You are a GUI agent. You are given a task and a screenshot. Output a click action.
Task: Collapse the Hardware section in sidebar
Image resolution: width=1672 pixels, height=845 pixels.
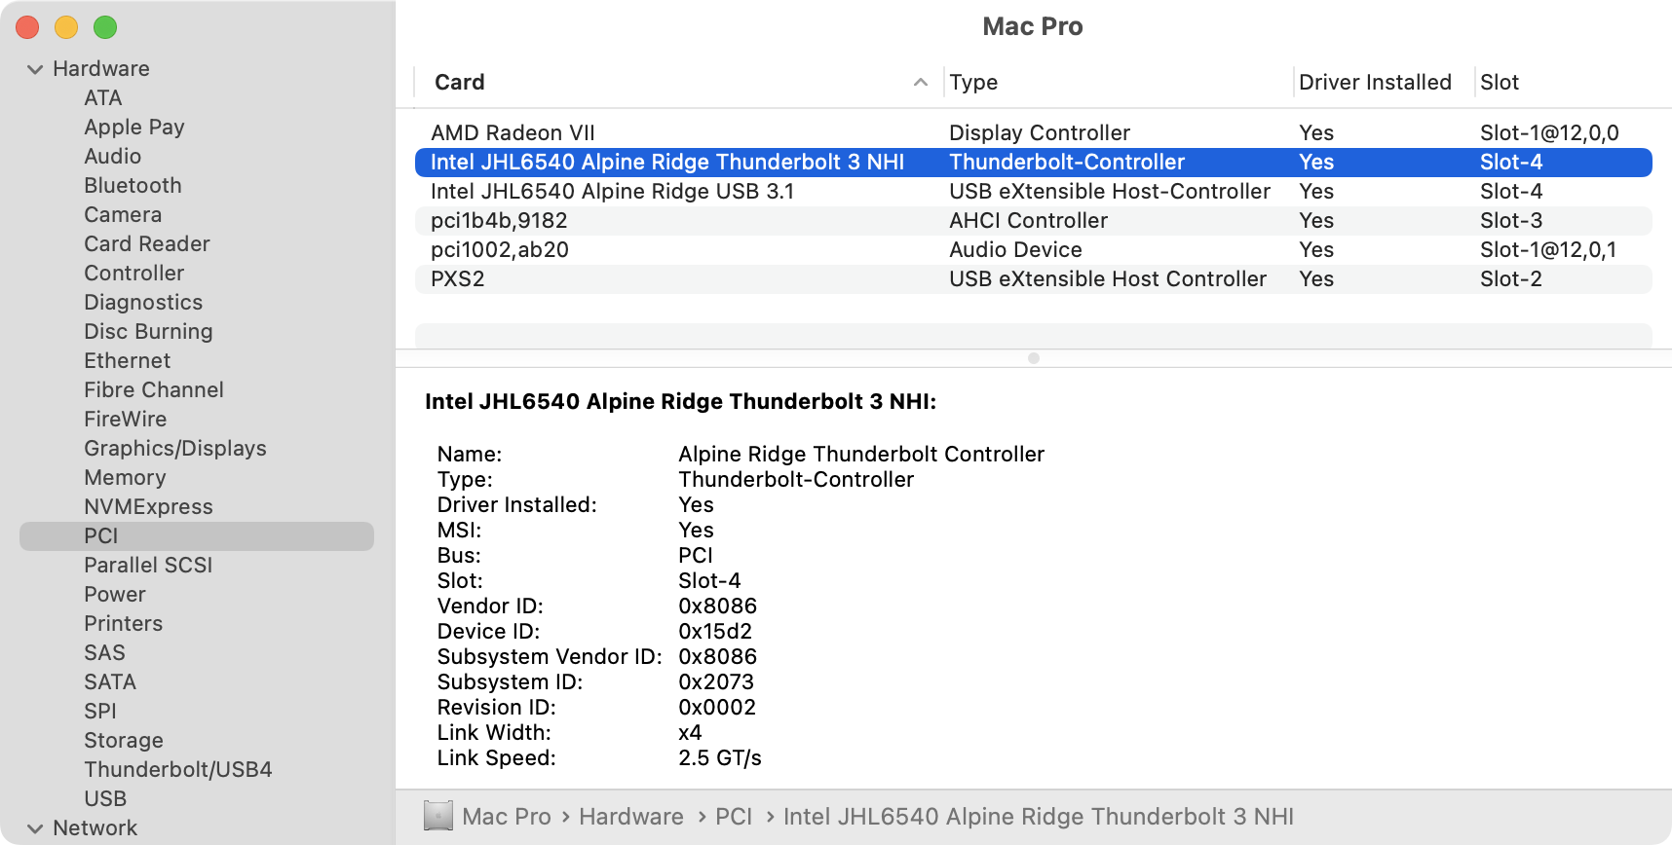(x=35, y=69)
